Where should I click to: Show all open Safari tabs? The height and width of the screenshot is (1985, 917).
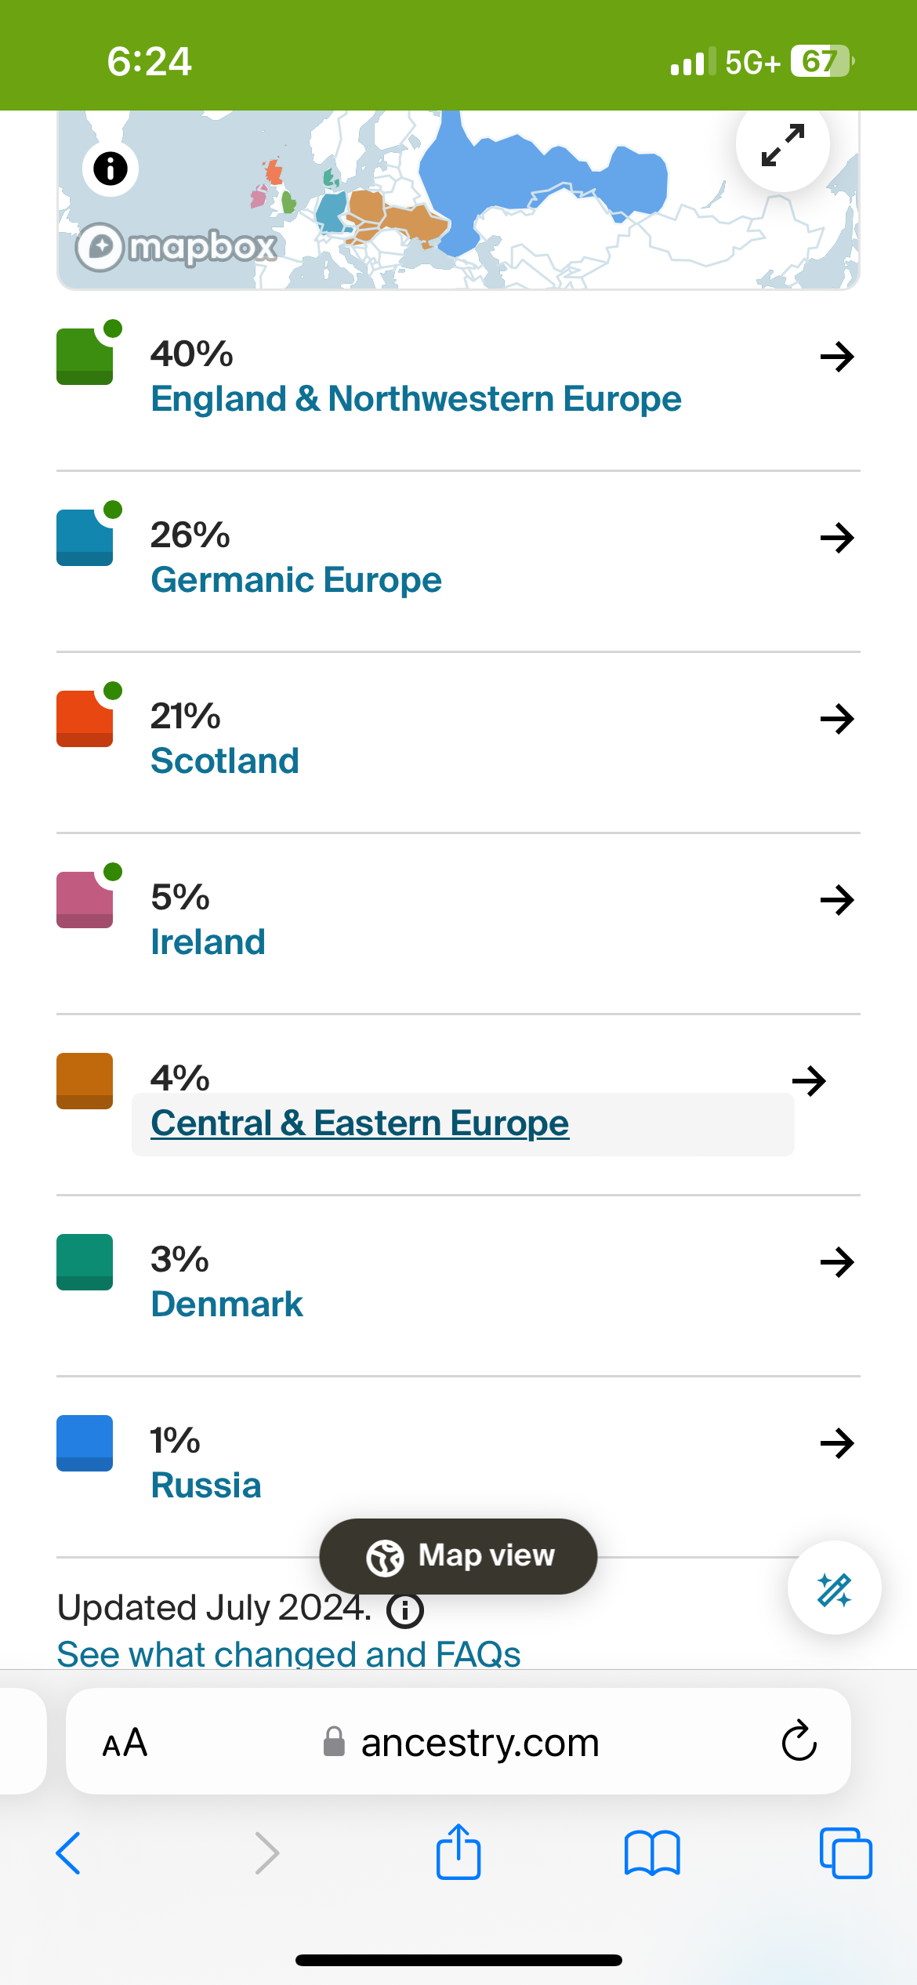(846, 1853)
